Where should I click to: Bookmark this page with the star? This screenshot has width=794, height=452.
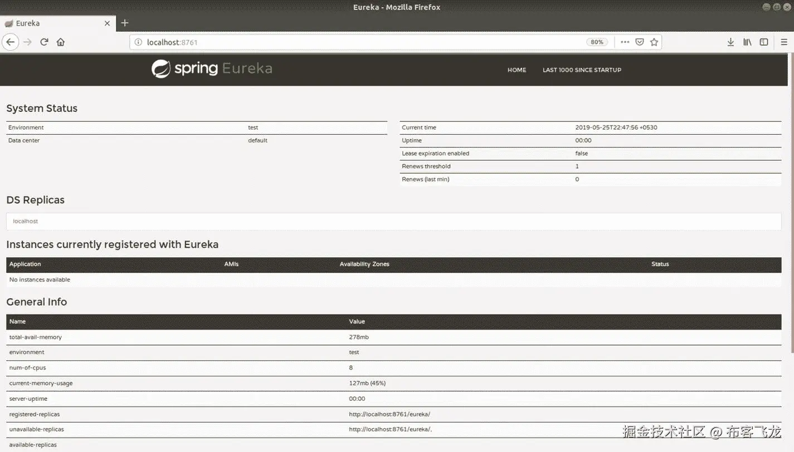[x=654, y=42]
